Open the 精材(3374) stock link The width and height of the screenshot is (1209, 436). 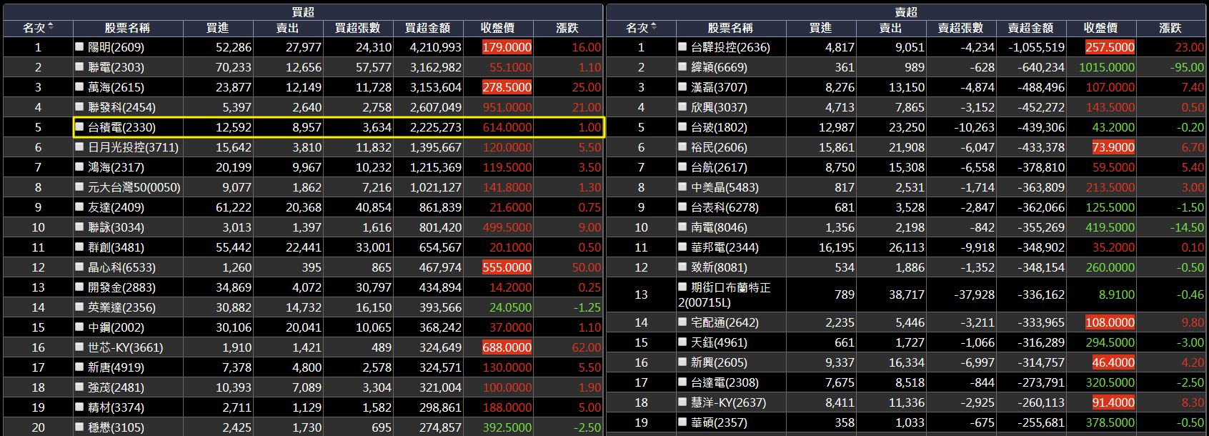point(116,407)
